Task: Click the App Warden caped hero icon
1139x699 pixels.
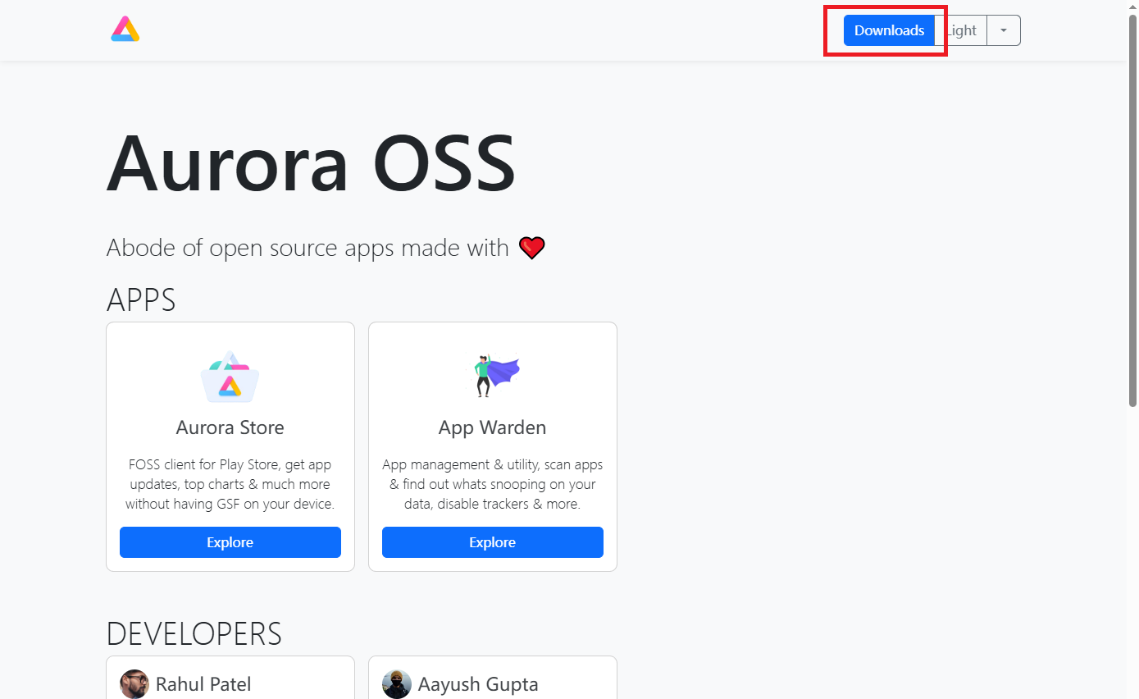Action: click(493, 377)
